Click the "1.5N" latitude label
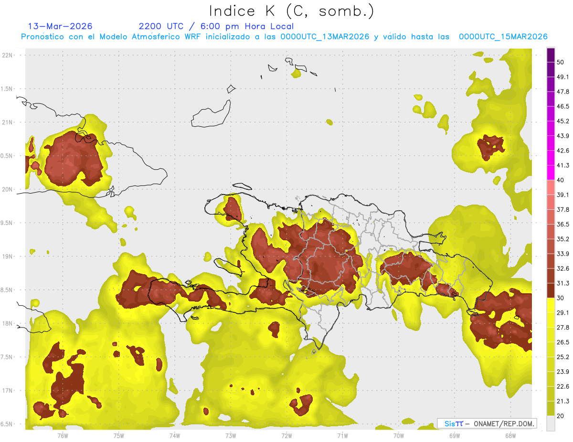This screenshot has height=442, width=573. pos(6,89)
